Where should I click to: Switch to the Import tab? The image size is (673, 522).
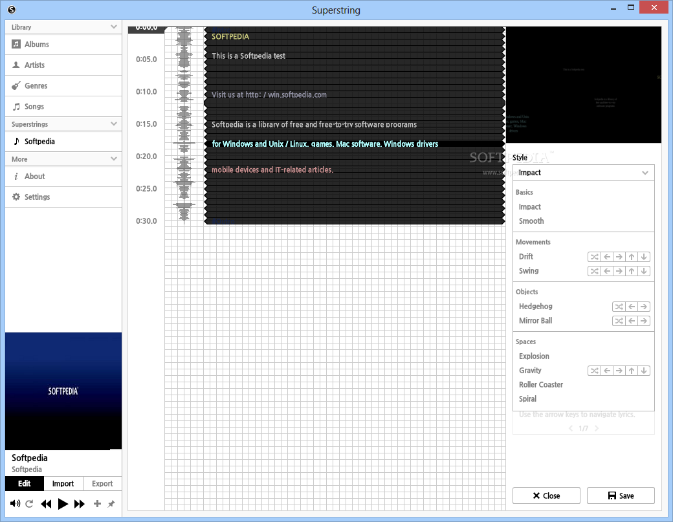(x=63, y=483)
